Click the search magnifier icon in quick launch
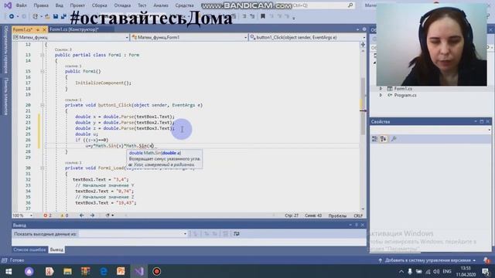This screenshot has width=495, height=278. pos(350,5)
